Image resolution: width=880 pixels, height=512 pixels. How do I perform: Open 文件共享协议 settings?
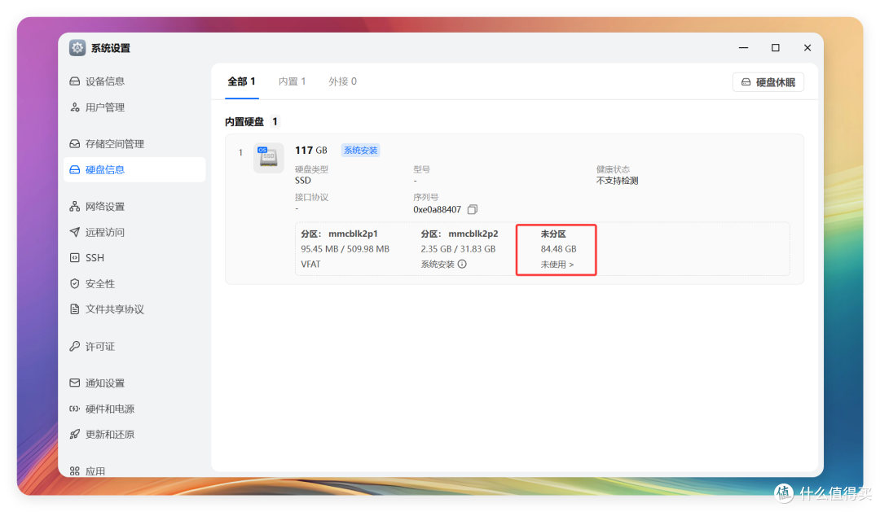tap(115, 309)
